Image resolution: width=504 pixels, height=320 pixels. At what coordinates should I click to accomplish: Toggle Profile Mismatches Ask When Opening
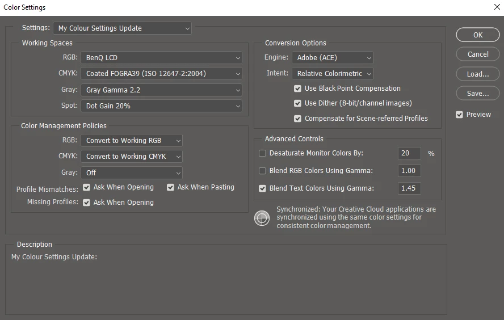coord(86,187)
